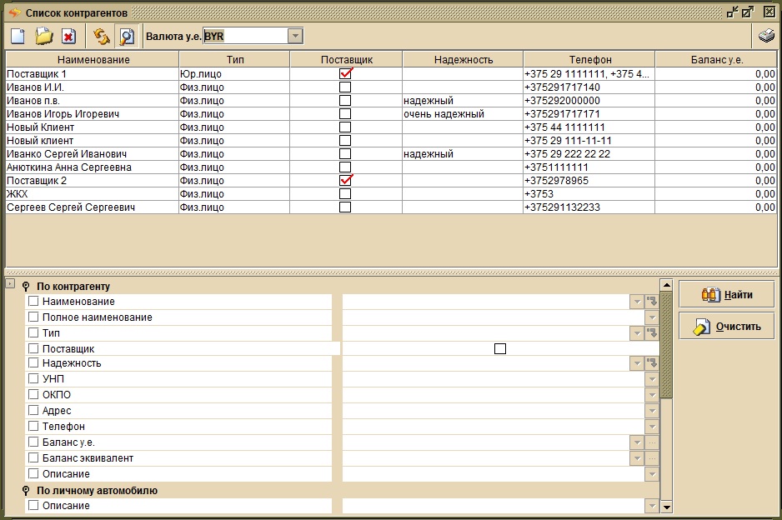Tick the Телефон filter checkbox

(x=33, y=427)
